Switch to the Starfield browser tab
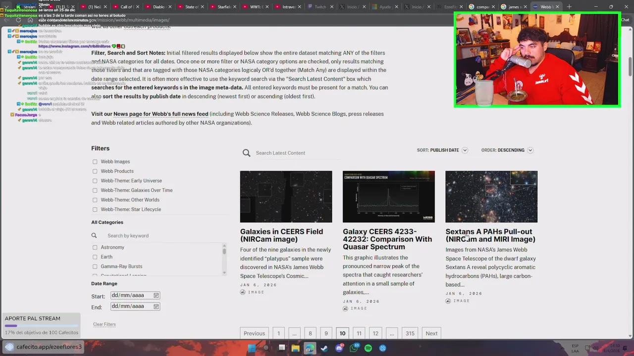 (224, 7)
